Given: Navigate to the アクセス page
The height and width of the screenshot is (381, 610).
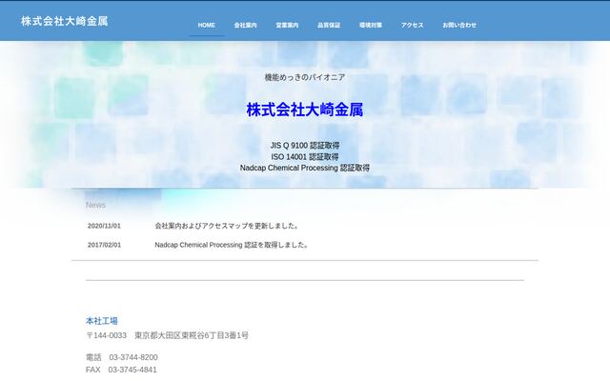Looking at the screenshot, I should click(x=413, y=26).
